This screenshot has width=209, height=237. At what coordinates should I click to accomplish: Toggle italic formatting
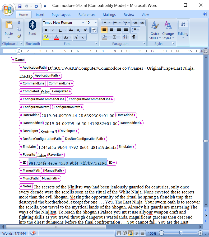53,30
